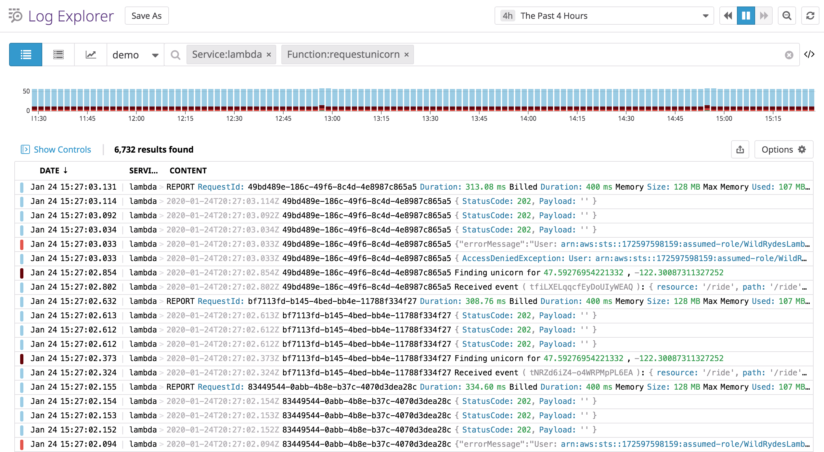
Task: Click the zoom out magnifier icon
Action: pyautogui.click(x=787, y=15)
